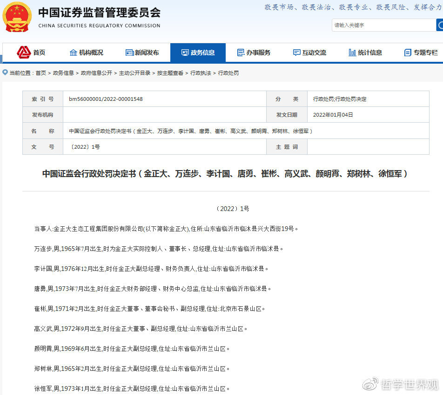
Task: Open 主动公开目录 breadcrumb link
Action: [134, 73]
